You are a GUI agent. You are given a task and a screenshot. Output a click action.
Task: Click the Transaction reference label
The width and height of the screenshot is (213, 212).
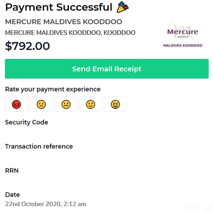coord(39,146)
